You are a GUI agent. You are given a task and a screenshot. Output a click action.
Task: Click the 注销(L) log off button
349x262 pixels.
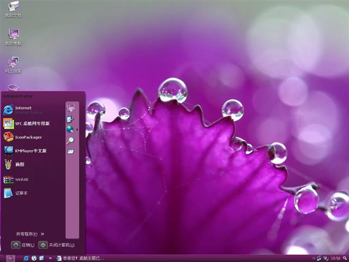click(x=23, y=245)
